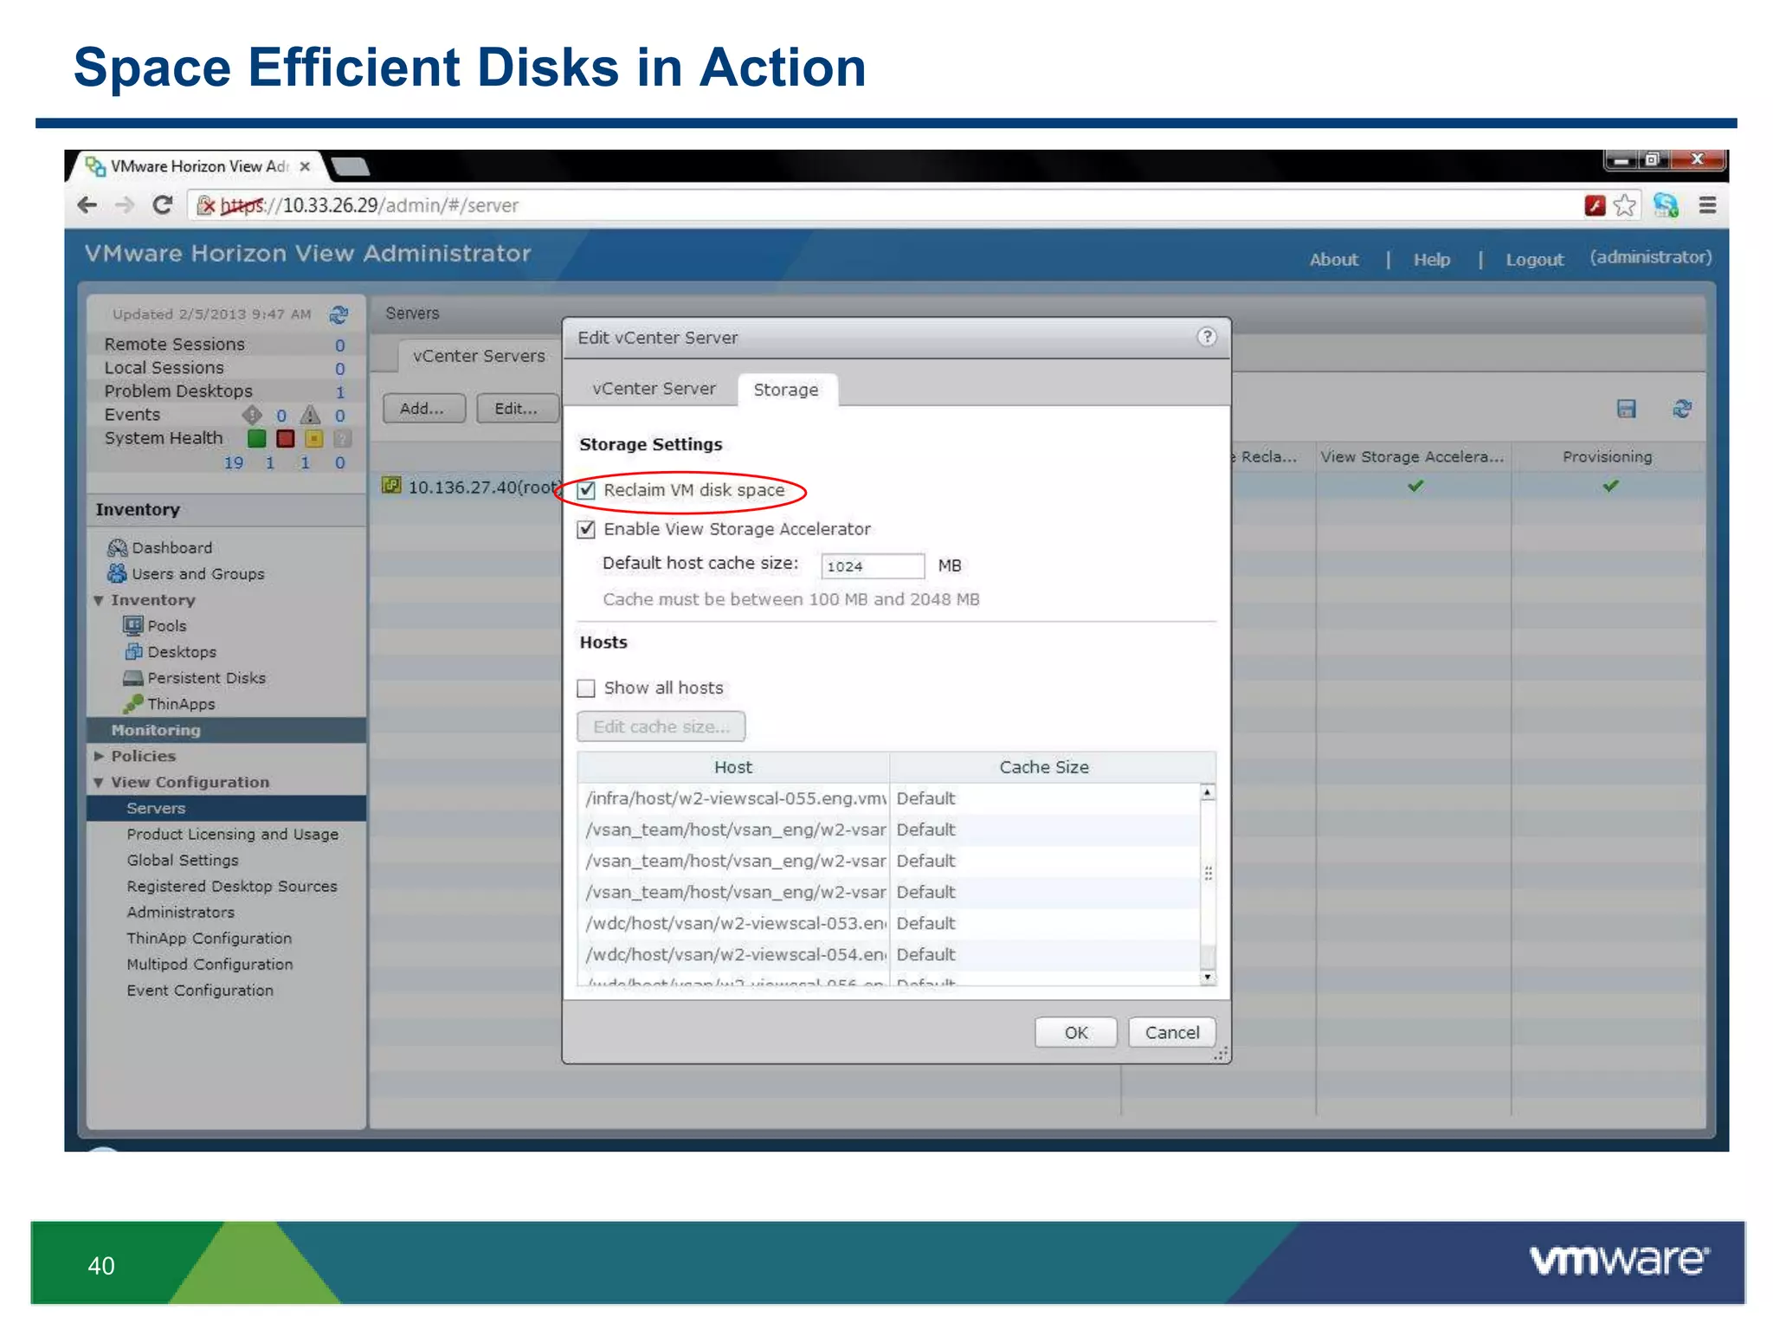Click the Add... button
Viewport: 1773px width, 1330px height.
click(423, 408)
